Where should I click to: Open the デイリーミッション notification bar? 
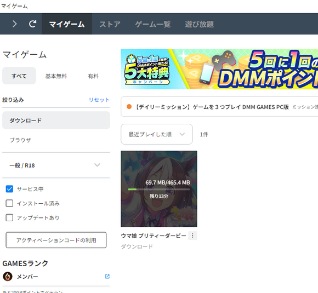[219, 107]
